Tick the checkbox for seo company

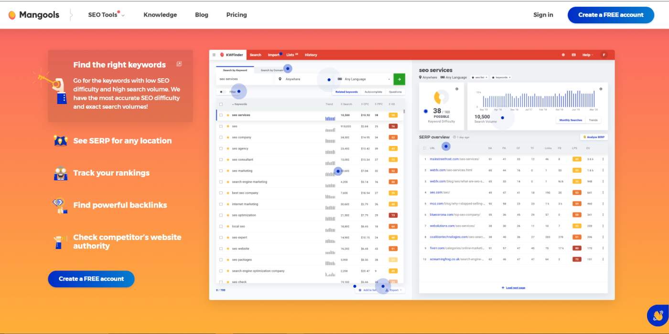coord(221,137)
